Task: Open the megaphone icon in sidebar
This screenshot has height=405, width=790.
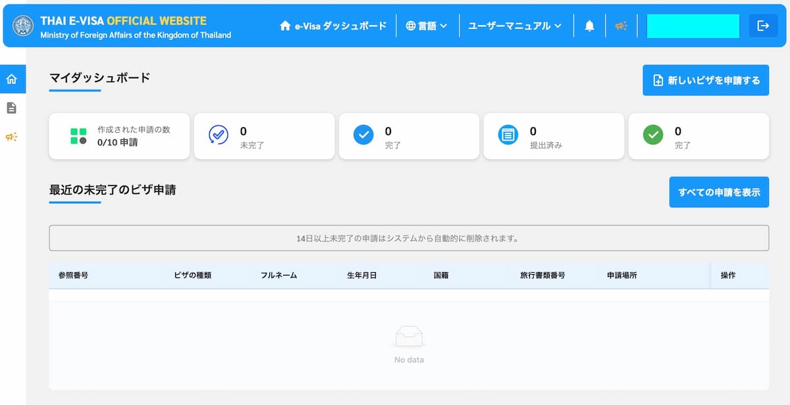Action: click(x=11, y=137)
